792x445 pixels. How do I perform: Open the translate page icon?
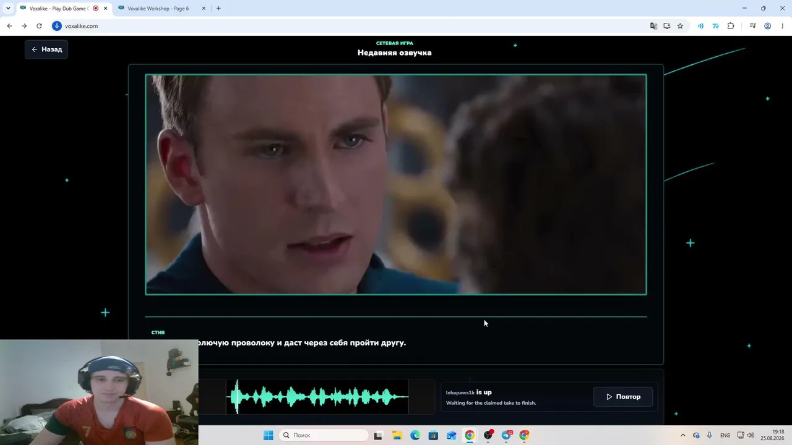point(653,26)
